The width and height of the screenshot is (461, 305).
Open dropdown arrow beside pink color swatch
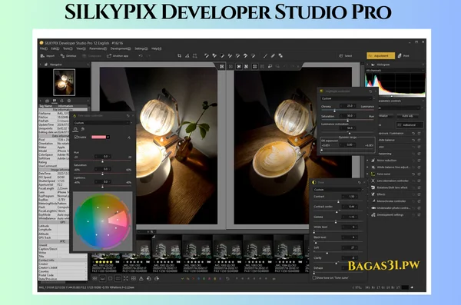[108, 137]
